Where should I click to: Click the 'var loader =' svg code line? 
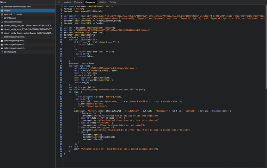(x=164, y=16)
